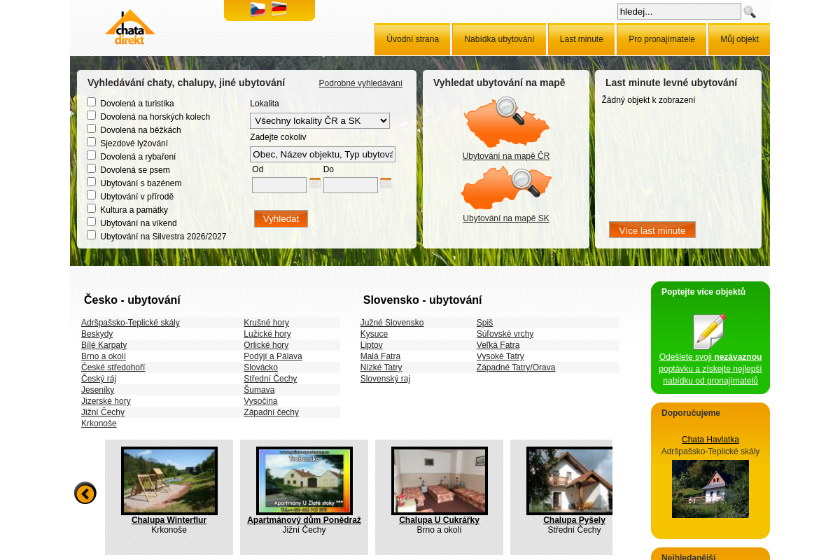Tick the Dovolená se psem checkbox
Screen dimensions: 840x560
coord(92,169)
